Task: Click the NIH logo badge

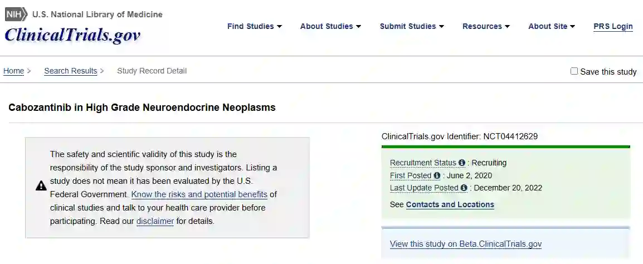Action: point(16,14)
